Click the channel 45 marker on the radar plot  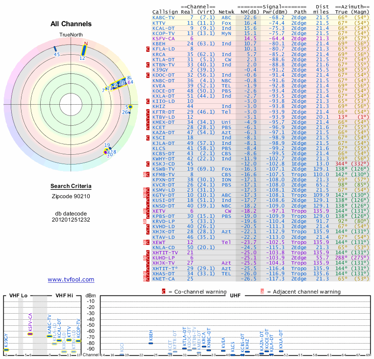(x=55, y=49)
